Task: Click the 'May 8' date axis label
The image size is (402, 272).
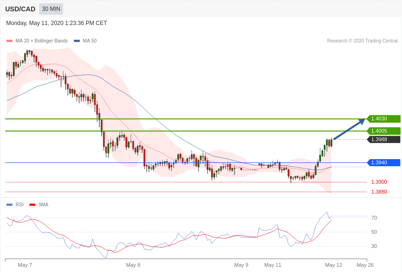Action: 133,265
